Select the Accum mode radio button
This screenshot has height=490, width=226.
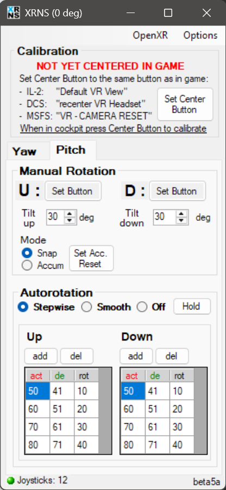tap(27, 265)
